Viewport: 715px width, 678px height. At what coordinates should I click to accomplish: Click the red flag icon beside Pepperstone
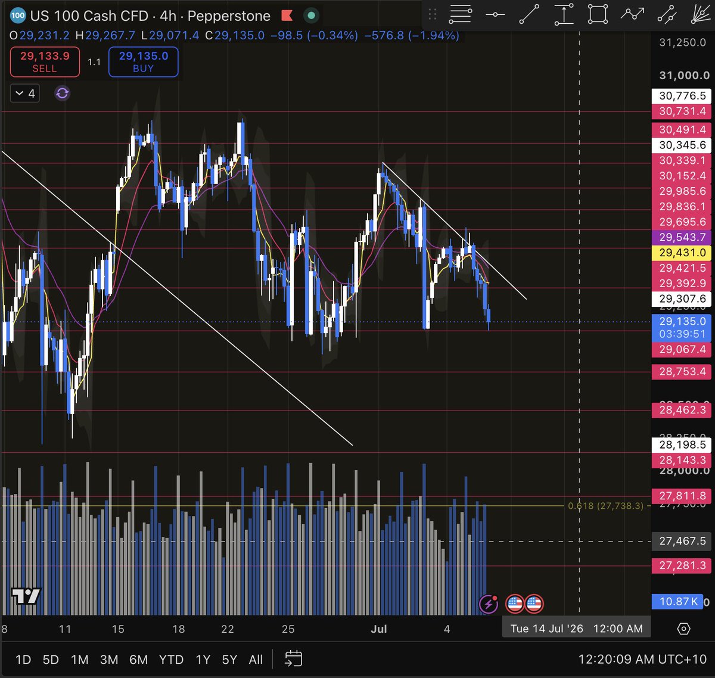tap(287, 15)
